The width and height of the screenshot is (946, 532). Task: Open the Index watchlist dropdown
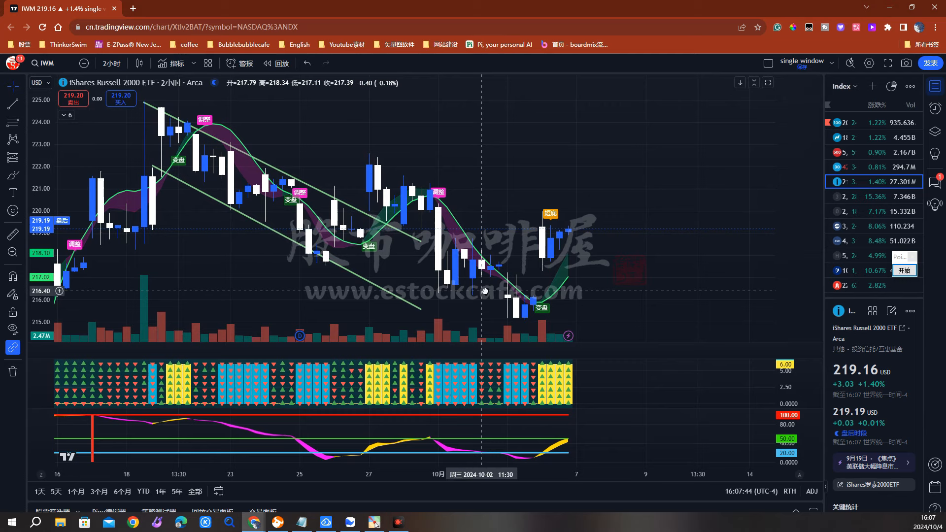[845, 86]
